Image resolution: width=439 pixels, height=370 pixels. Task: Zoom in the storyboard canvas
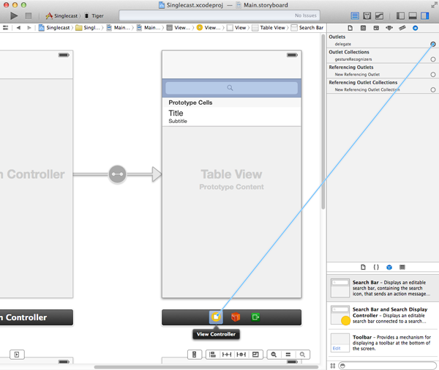302,355
